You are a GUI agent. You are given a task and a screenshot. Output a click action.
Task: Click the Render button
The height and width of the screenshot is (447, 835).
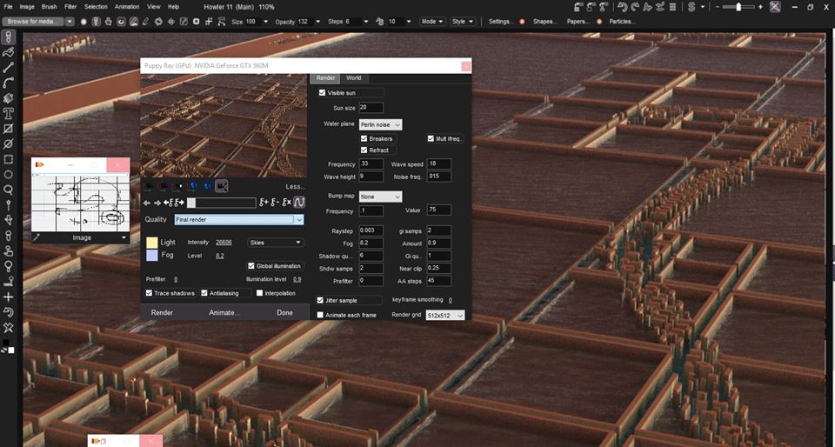pos(162,312)
